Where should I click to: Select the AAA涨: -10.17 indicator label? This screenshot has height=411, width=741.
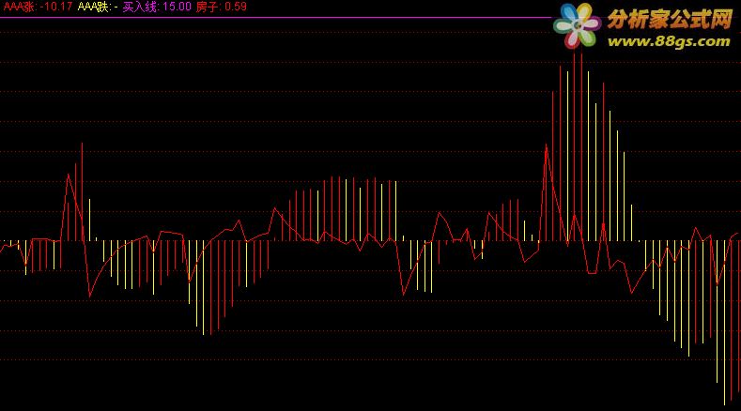coord(38,7)
